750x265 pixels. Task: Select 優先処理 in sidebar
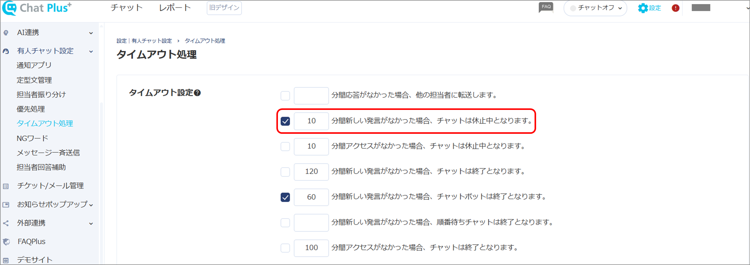click(31, 109)
